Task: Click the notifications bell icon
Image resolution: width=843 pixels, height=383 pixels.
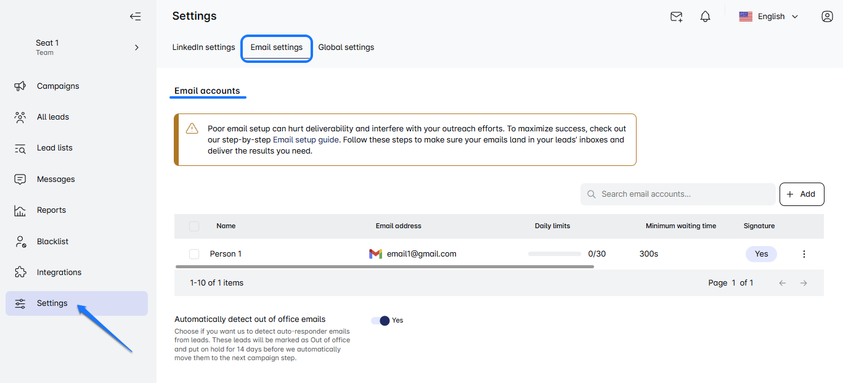Action: 706,17
